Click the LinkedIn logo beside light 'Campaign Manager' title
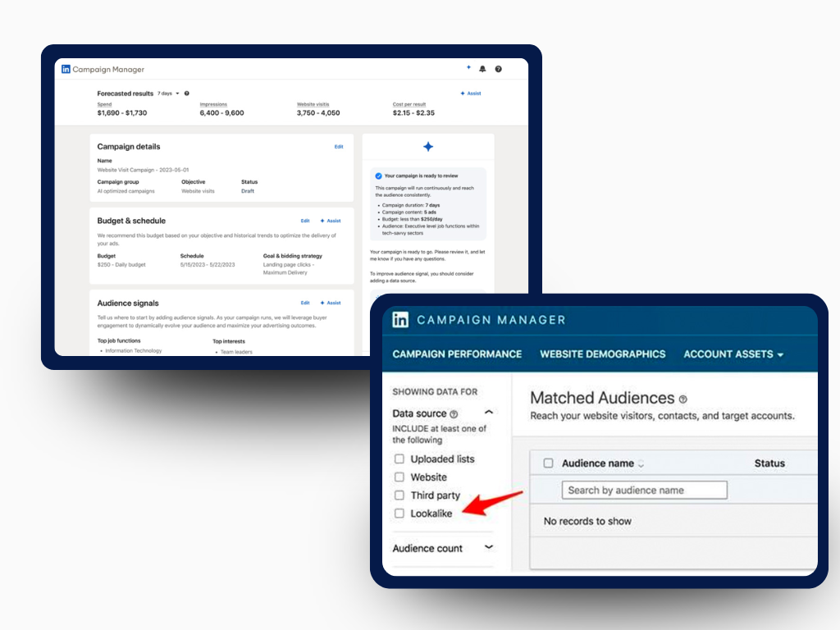This screenshot has width=840, height=630. [x=66, y=69]
